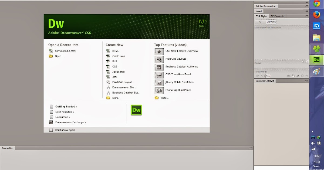The height and width of the screenshot is (170, 324).
Task: Open bottom Properties panel options menu
Action: pos(251,148)
